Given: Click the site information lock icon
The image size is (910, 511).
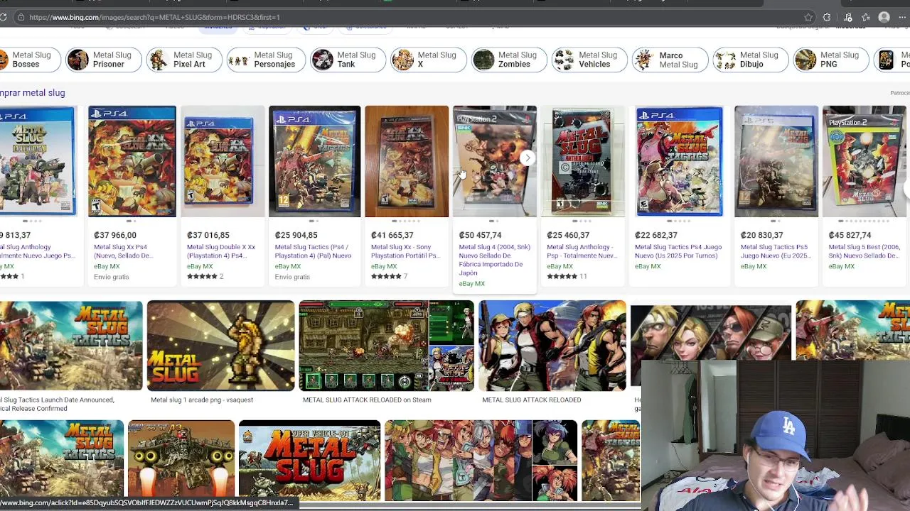Looking at the screenshot, I should click(x=21, y=17).
